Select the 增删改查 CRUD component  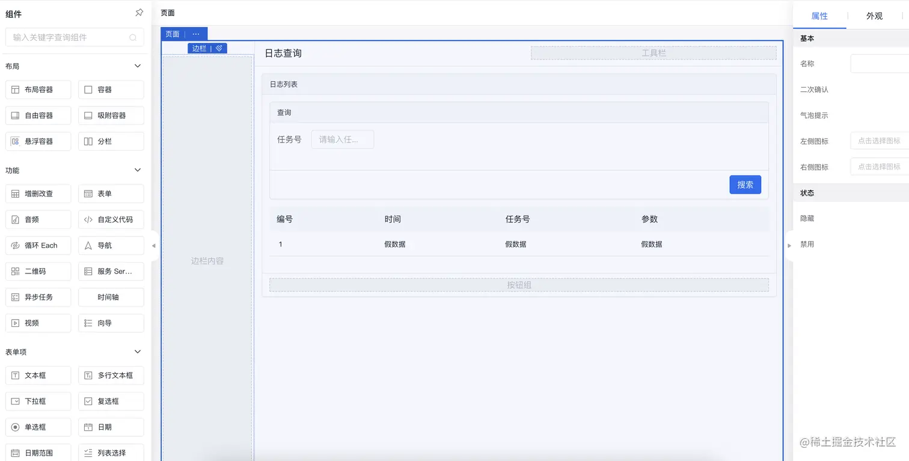pyautogui.click(x=38, y=194)
